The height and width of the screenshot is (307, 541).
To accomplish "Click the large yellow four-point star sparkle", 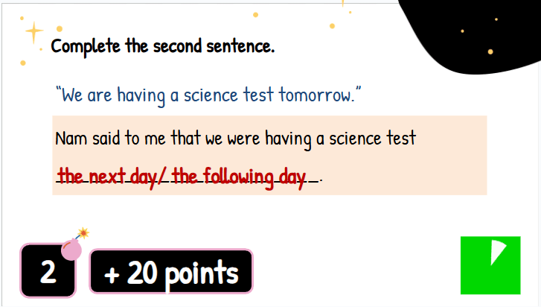I will point(33,32).
